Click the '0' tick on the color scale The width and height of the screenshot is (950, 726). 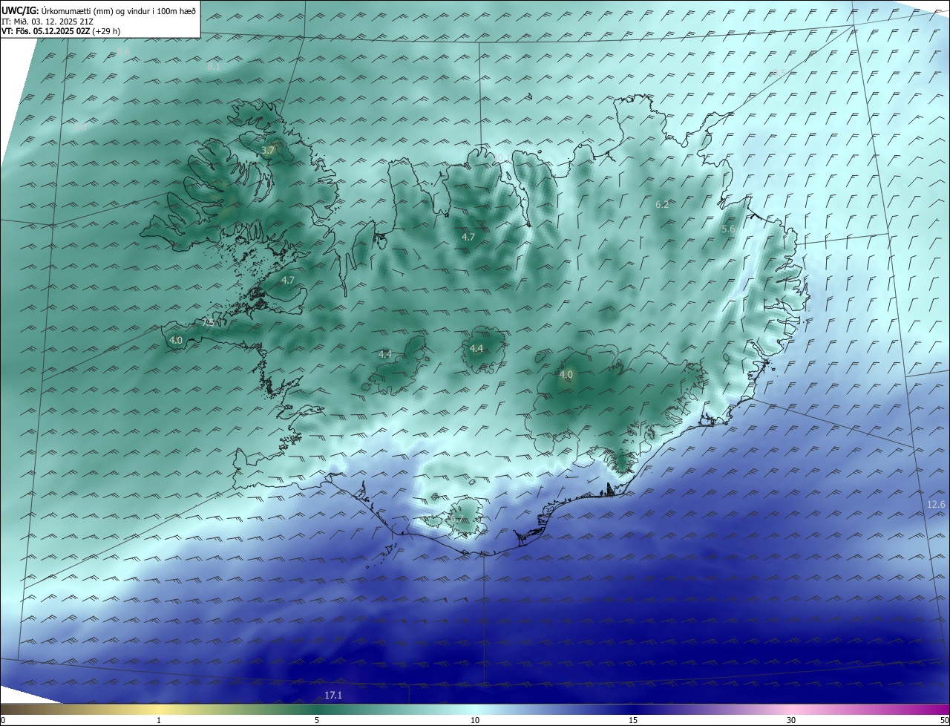pos(3,720)
